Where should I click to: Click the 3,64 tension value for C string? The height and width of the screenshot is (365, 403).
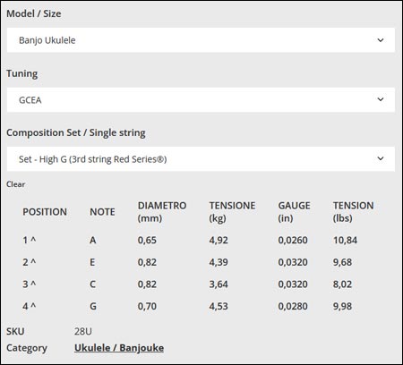(x=219, y=284)
